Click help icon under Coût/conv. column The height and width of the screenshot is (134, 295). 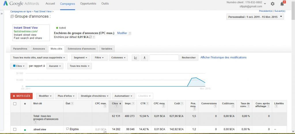click(233, 106)
